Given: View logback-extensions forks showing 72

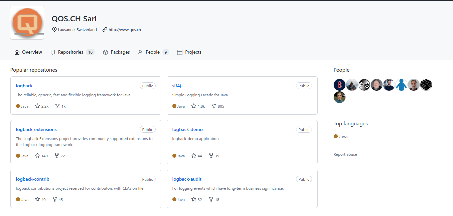Looking at the screenshot, I should [x=59, y=156].
